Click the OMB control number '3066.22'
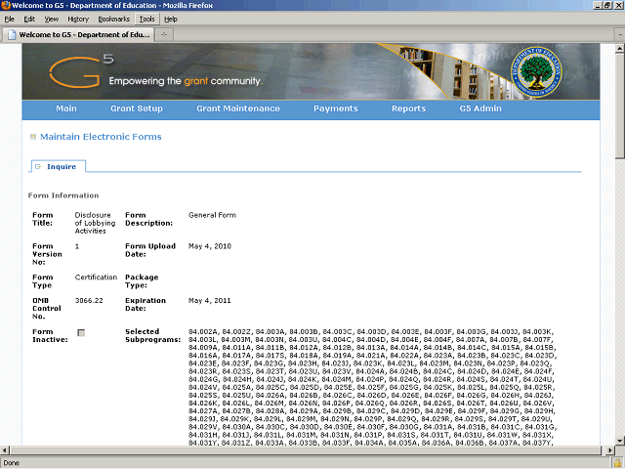 tap(89, 300)
